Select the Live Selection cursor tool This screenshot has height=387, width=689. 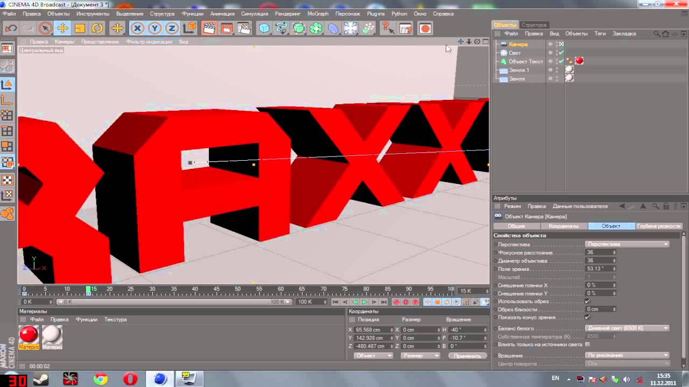(45, 28)
